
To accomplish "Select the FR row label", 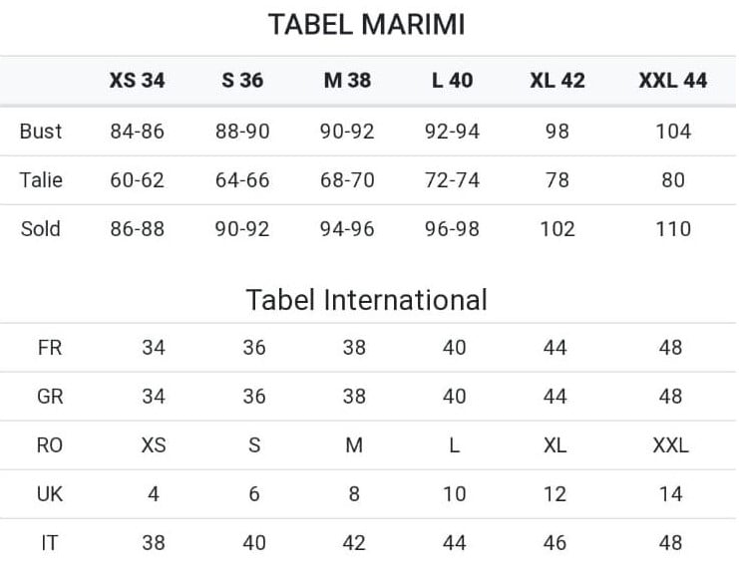I will (50, 348).
